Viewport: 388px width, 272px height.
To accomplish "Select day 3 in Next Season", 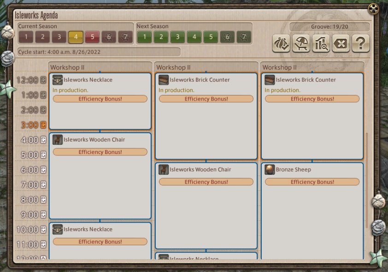I will 178,37.
